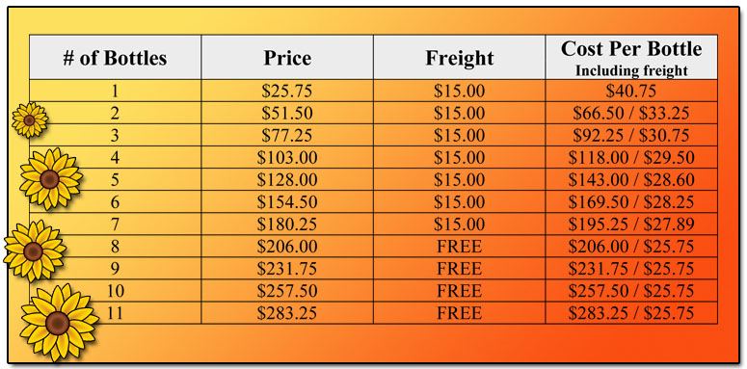Select the "Freight" column header
The width and height of the screenshot is (747, 369).
459,57
